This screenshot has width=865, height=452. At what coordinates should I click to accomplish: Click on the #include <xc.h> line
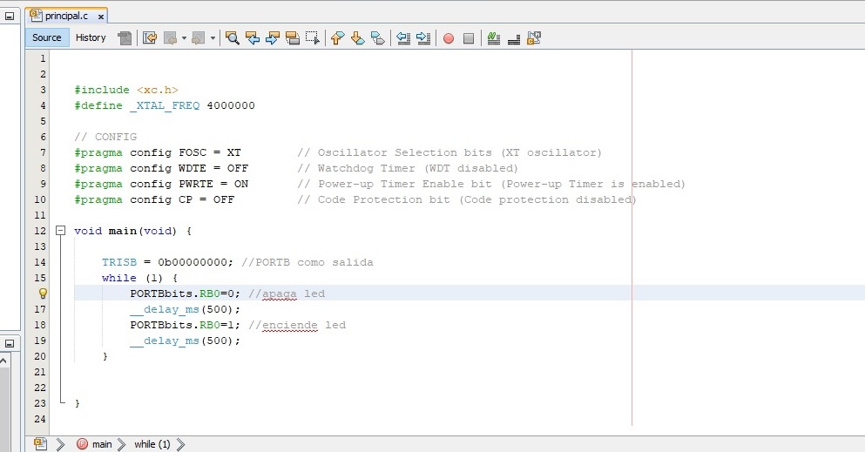point(126,90)
